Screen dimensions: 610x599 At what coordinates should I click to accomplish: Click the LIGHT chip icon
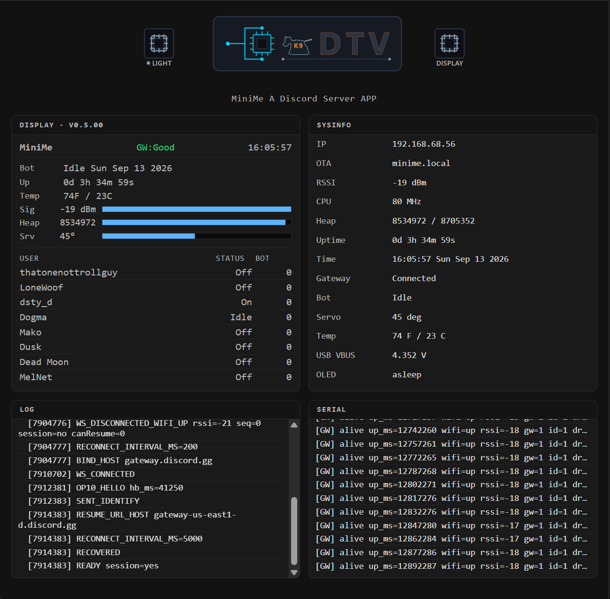point(159,43)
